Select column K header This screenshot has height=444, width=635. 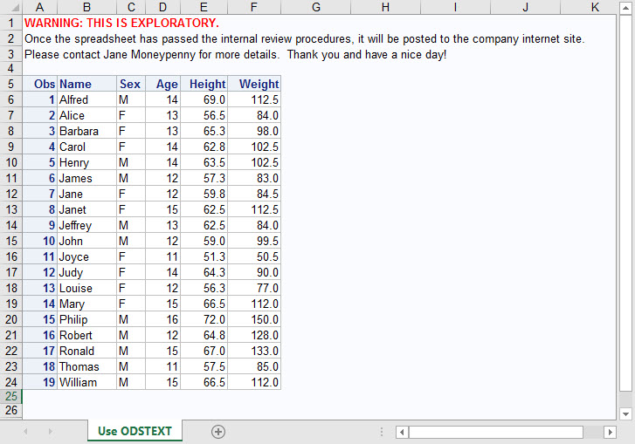click(595, 7)
